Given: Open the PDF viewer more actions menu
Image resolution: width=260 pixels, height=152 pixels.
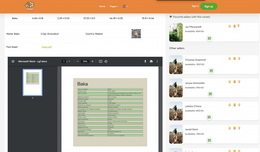Looking at the screenshot, I should (x=157, y=61).
